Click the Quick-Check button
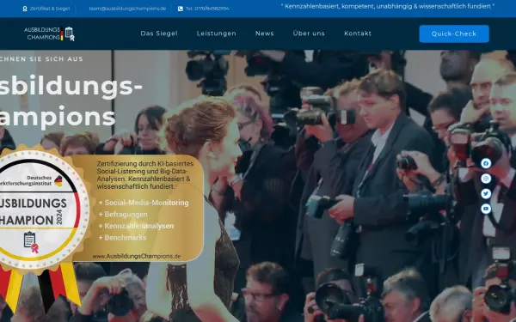This screenshot has width=516, height=322. point(454,33)
